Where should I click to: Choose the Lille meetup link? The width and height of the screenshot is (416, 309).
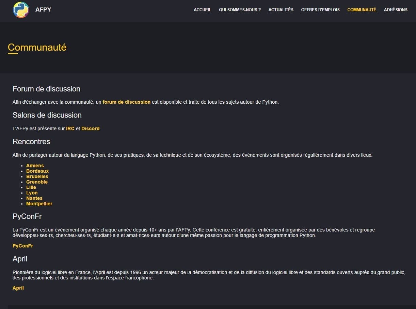[31, 187]
